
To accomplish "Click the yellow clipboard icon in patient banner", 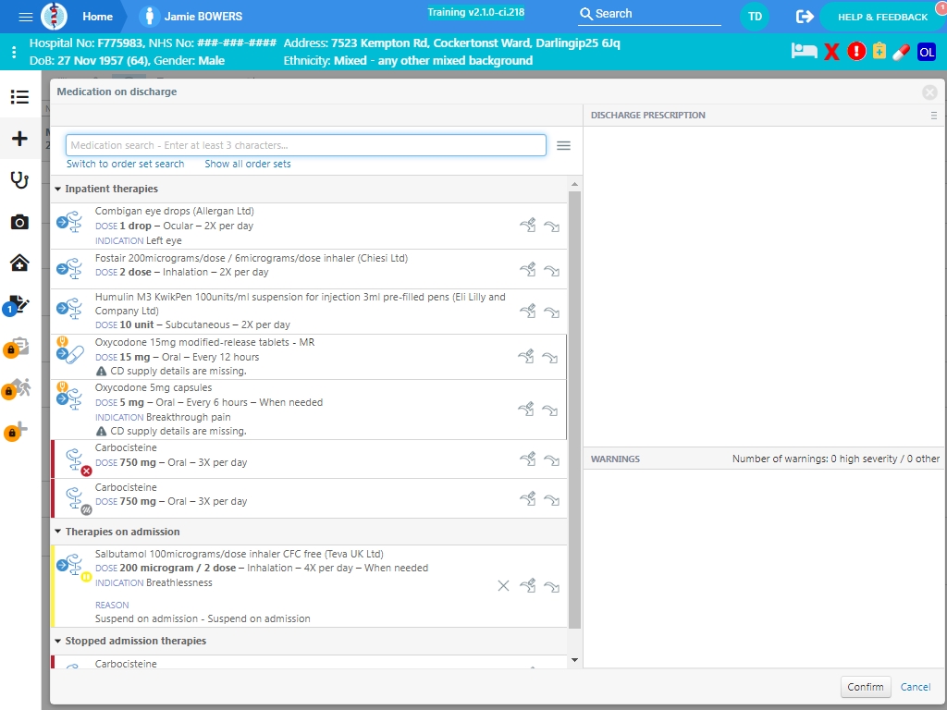I will coord(879,51).
